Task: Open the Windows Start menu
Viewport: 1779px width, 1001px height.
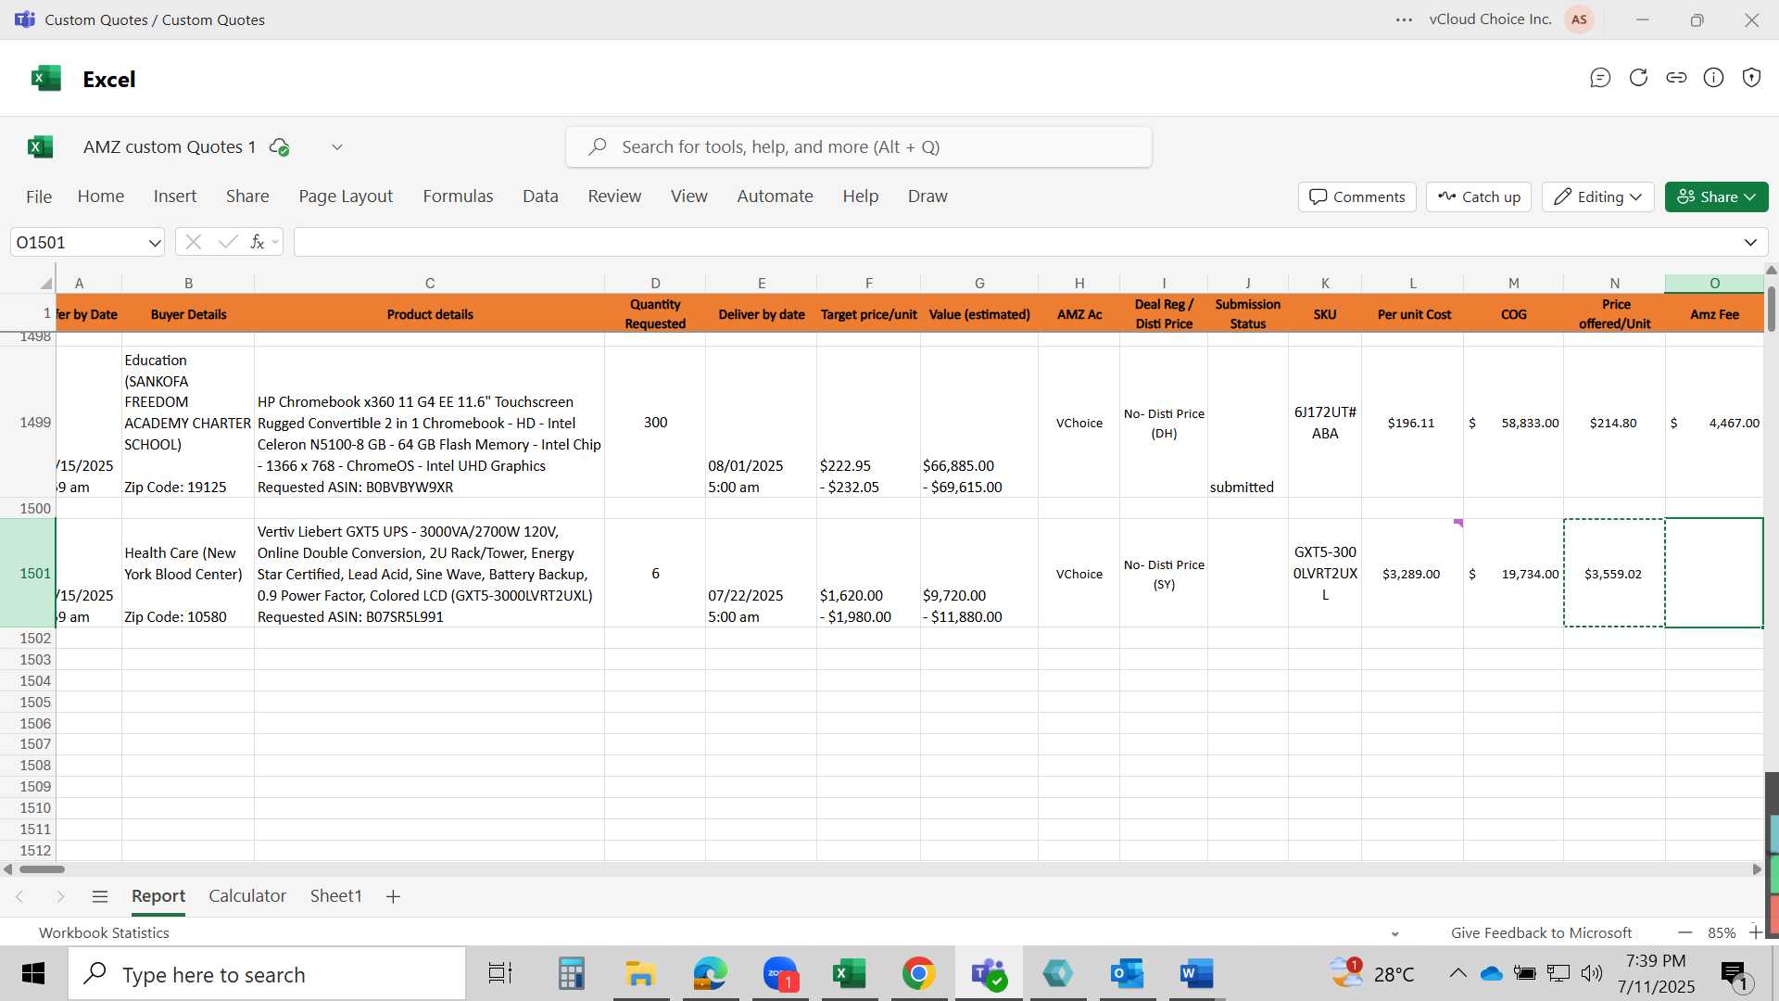Action: coord(33,973)
